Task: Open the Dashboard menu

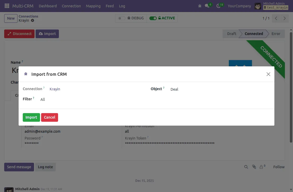Action: [48, 6]
